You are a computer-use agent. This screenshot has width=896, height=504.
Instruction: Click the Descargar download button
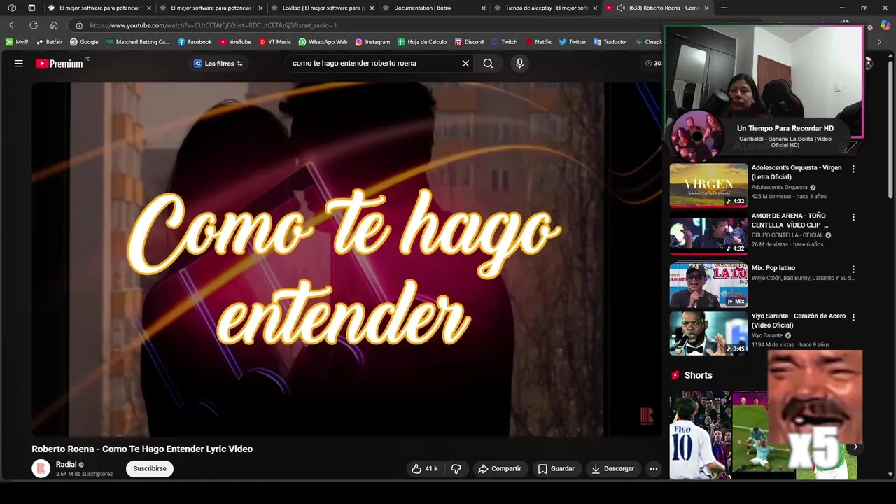pyautogui.click(x=612, y=469)
